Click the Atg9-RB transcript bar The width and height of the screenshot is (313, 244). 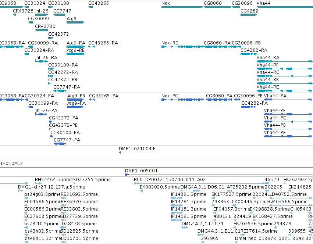tap(75, 54)
